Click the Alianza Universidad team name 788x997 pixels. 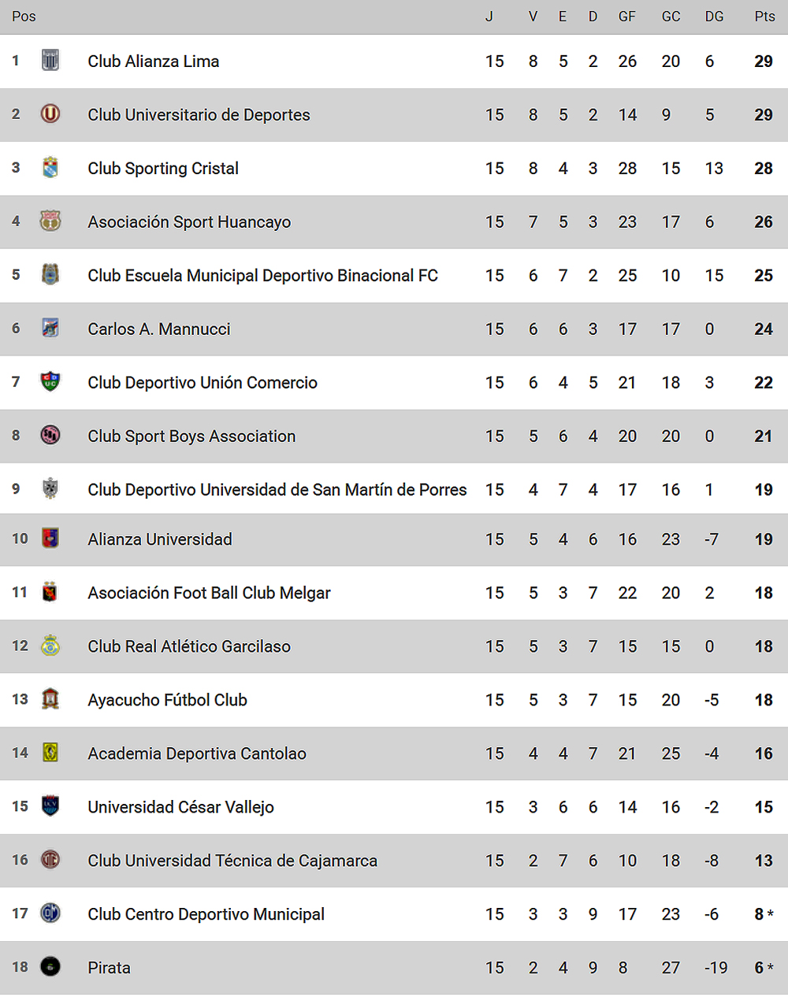coord(160,540)
